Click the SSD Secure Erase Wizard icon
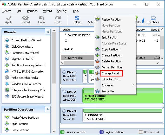Image resolution: width=165 pixels, height=135 pixels. pyautogui.click(x=7, y=96)
